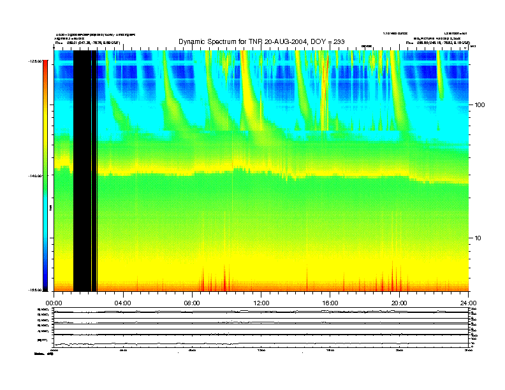The image size is (505, 390).
Task: Click the "-125.00" color scale label
Action: (x=35, y=61)
